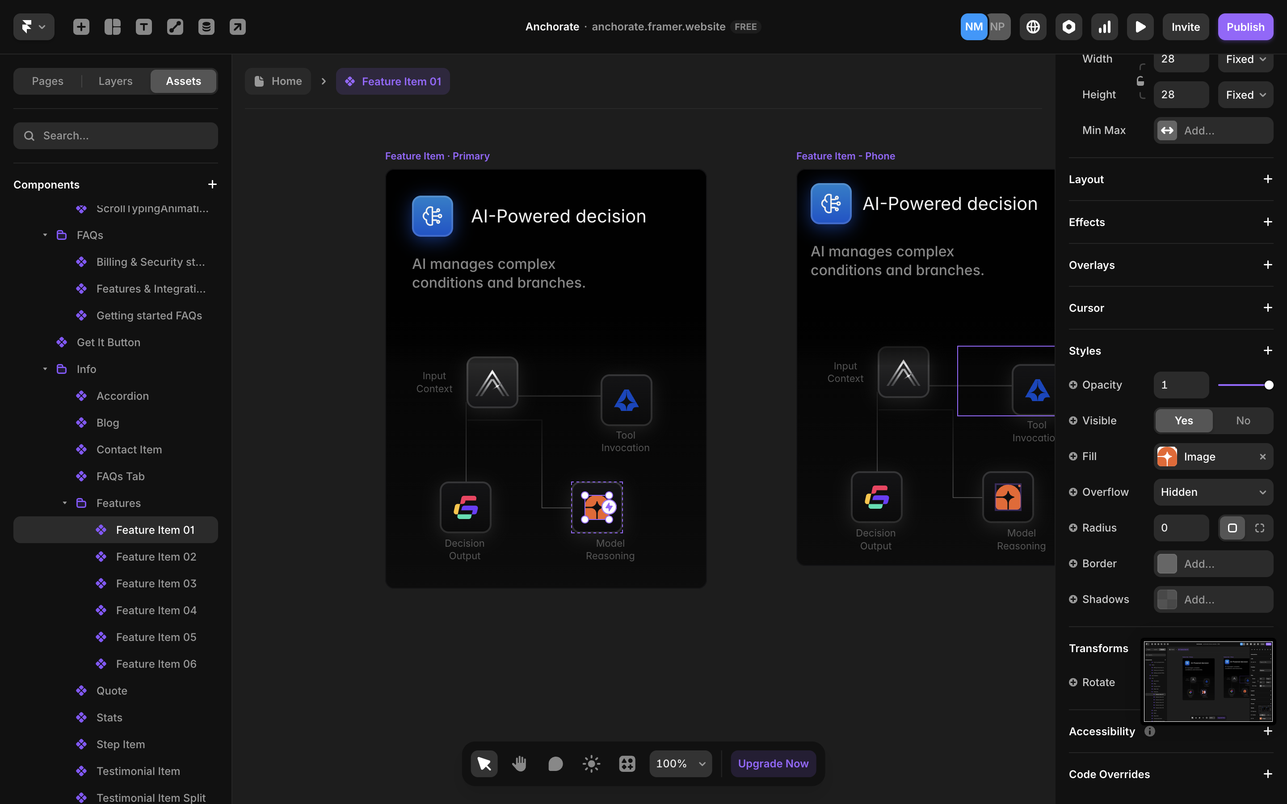Screen dimensions: 1287x804
Task: Open the Analytics bar chart icon
Action: pos(1104,27)
